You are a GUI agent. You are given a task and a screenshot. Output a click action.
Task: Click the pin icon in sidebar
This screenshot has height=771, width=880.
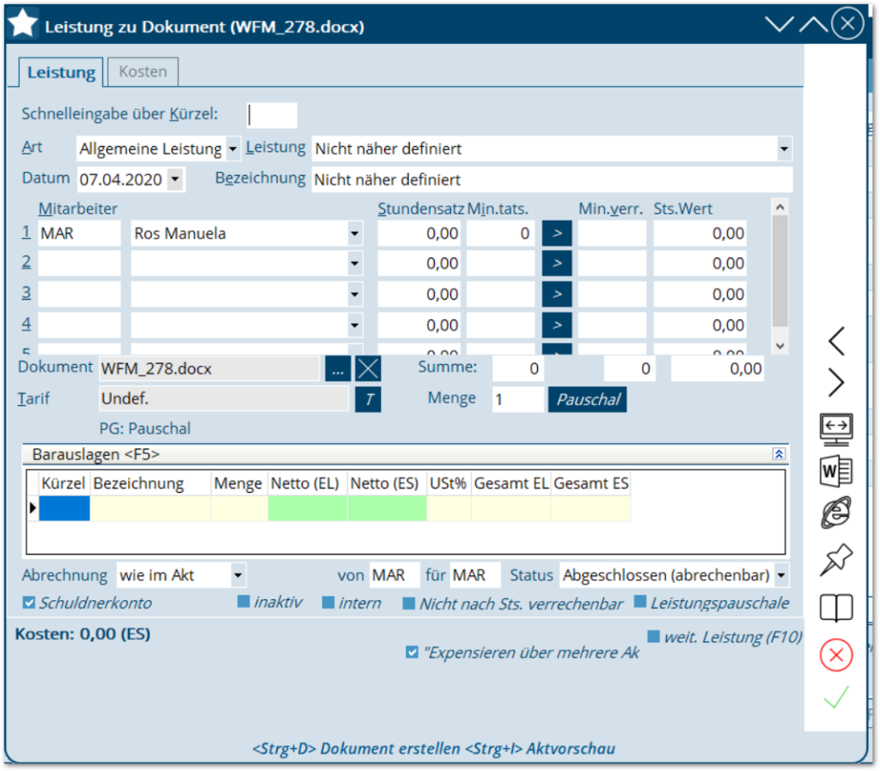click(x=835, y=560)
